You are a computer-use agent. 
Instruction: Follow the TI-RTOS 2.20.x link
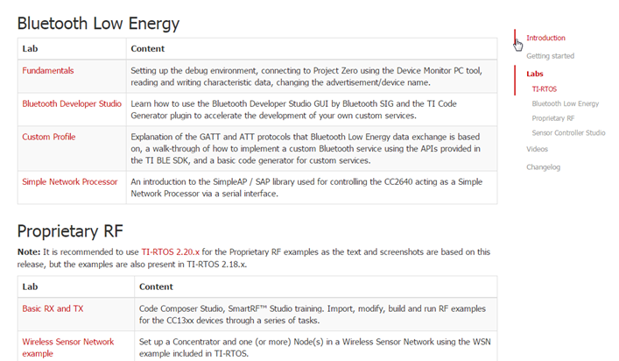(172, 251)
